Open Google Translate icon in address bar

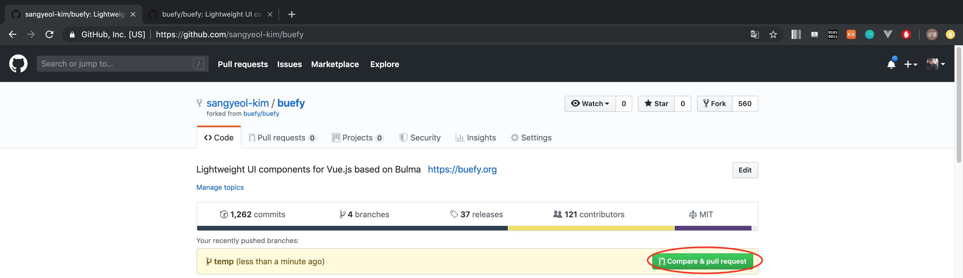(755, 35)
